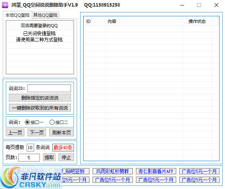Start extraction with the 提取 button
The image size is (225, 189).
coord(49,157)
